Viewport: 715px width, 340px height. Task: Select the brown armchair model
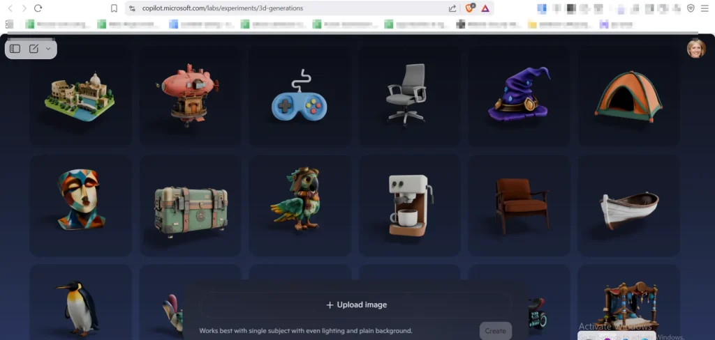tap(519, 206)
